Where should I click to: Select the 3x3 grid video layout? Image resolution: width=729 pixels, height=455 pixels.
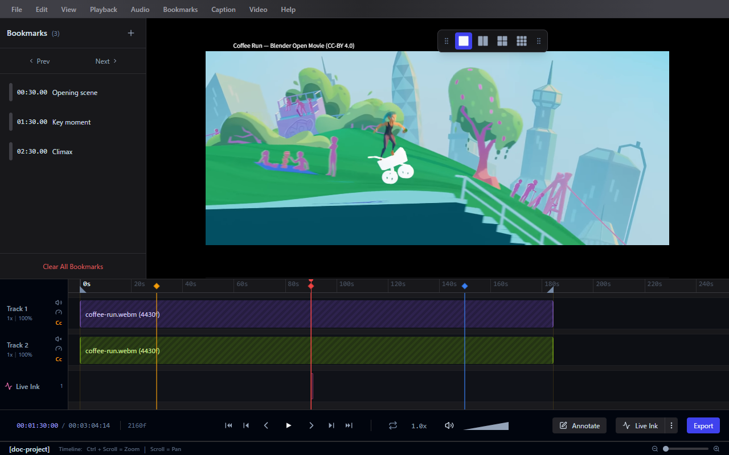point(521,40)
